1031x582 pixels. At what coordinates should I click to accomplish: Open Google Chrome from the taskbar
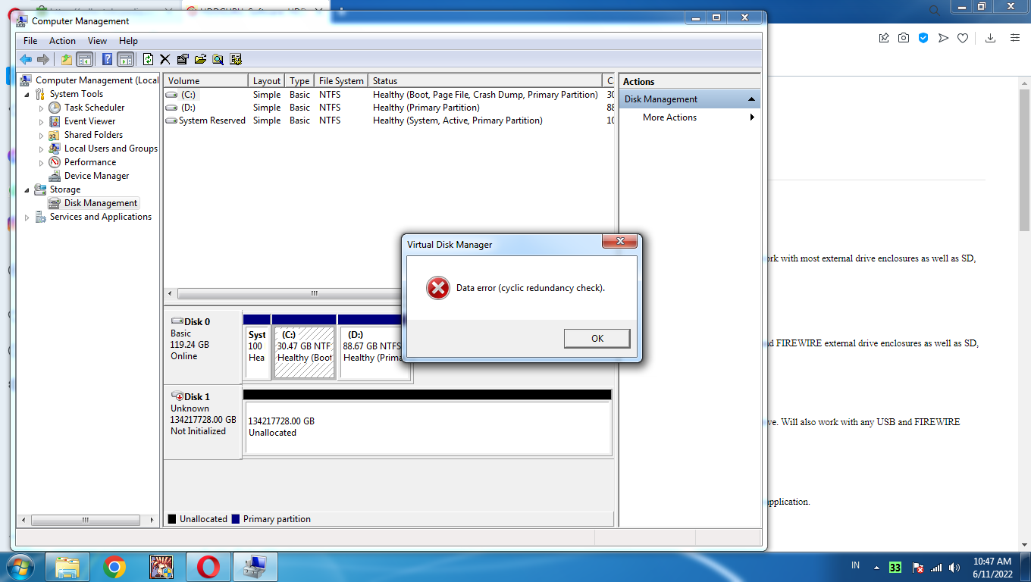click(114, 566)
